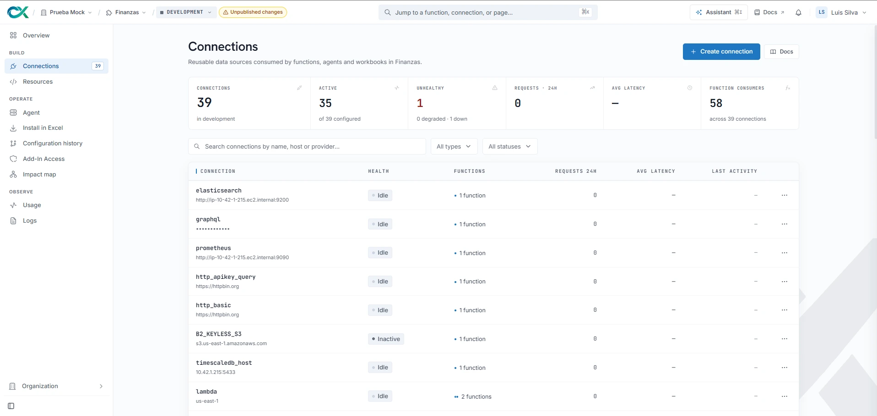Open the Assistant button in top bar
Screen dimensions: 877x416
719,12
